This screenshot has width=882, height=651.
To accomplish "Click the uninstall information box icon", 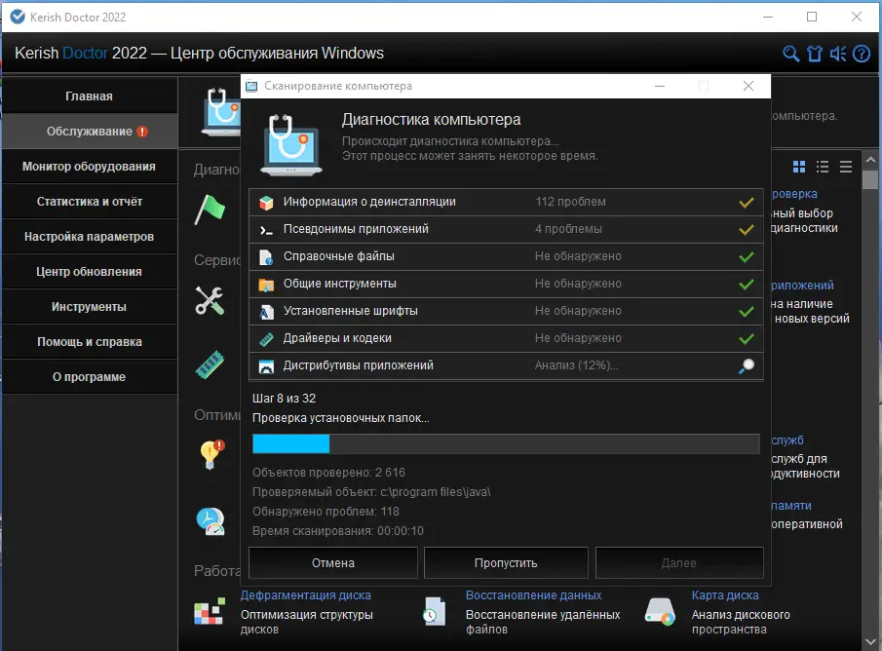I will click(266, 202).
